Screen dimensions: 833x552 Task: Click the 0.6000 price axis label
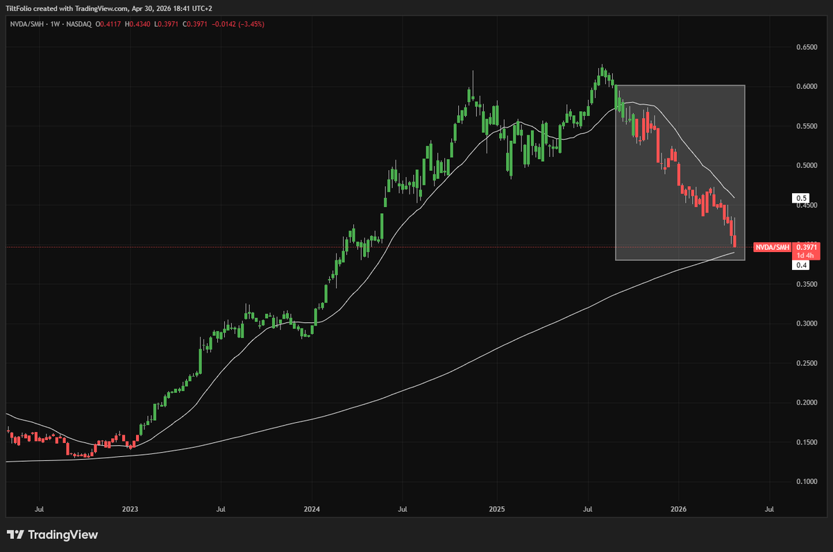click(x=806, y=87)
